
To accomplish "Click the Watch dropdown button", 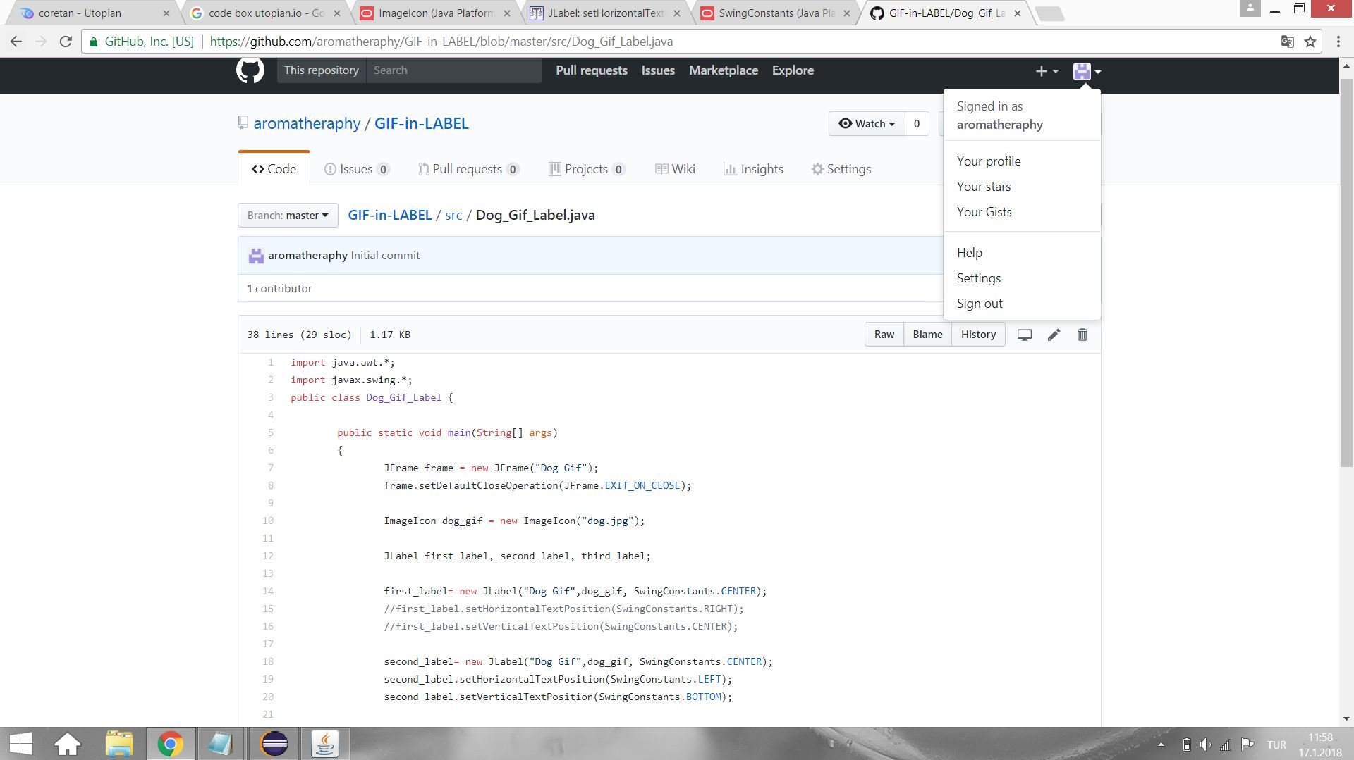I will tap(867, 123).
